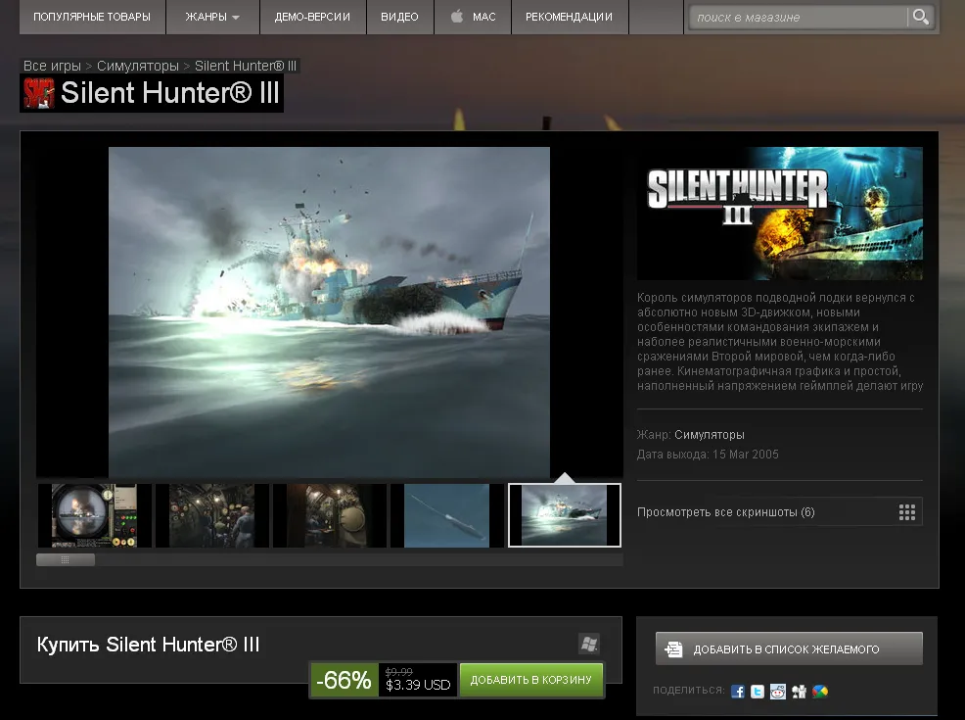Click the Silent Hunter III banner image

tap(780, 214)
